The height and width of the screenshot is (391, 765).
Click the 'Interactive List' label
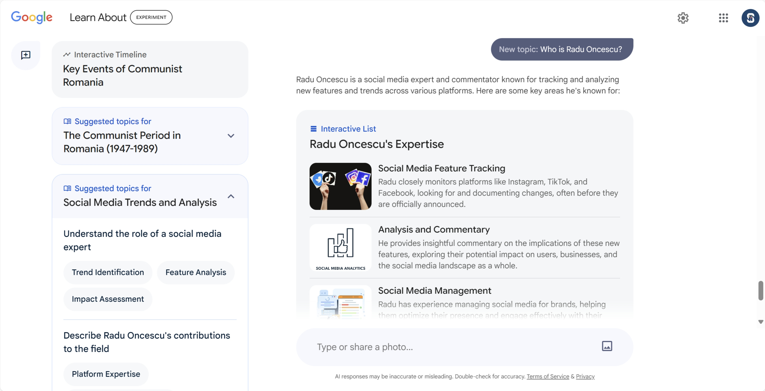[348, 129]
